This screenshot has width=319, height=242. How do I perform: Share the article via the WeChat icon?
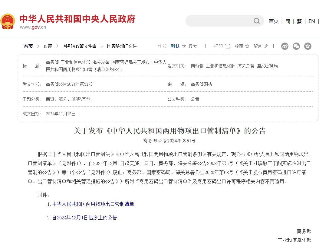click(x=296, y=46)
